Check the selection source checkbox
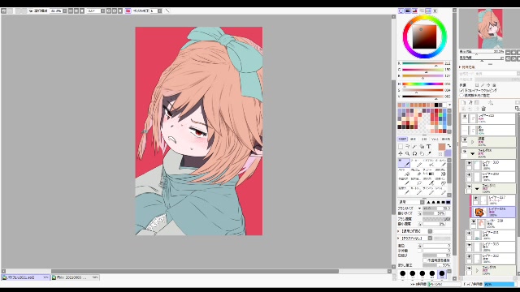This screenshot has height=292, width=520. click(x=461, y=96)
